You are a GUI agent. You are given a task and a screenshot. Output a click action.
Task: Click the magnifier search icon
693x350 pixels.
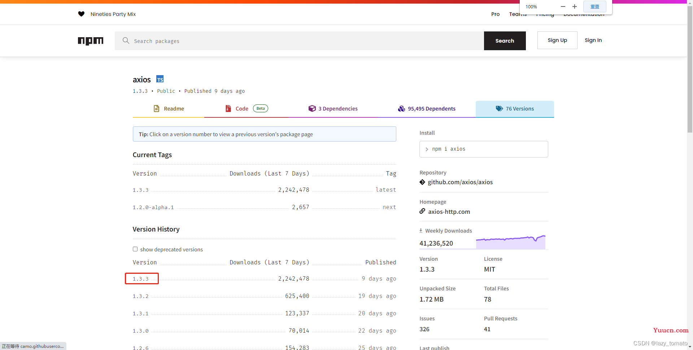126,40
